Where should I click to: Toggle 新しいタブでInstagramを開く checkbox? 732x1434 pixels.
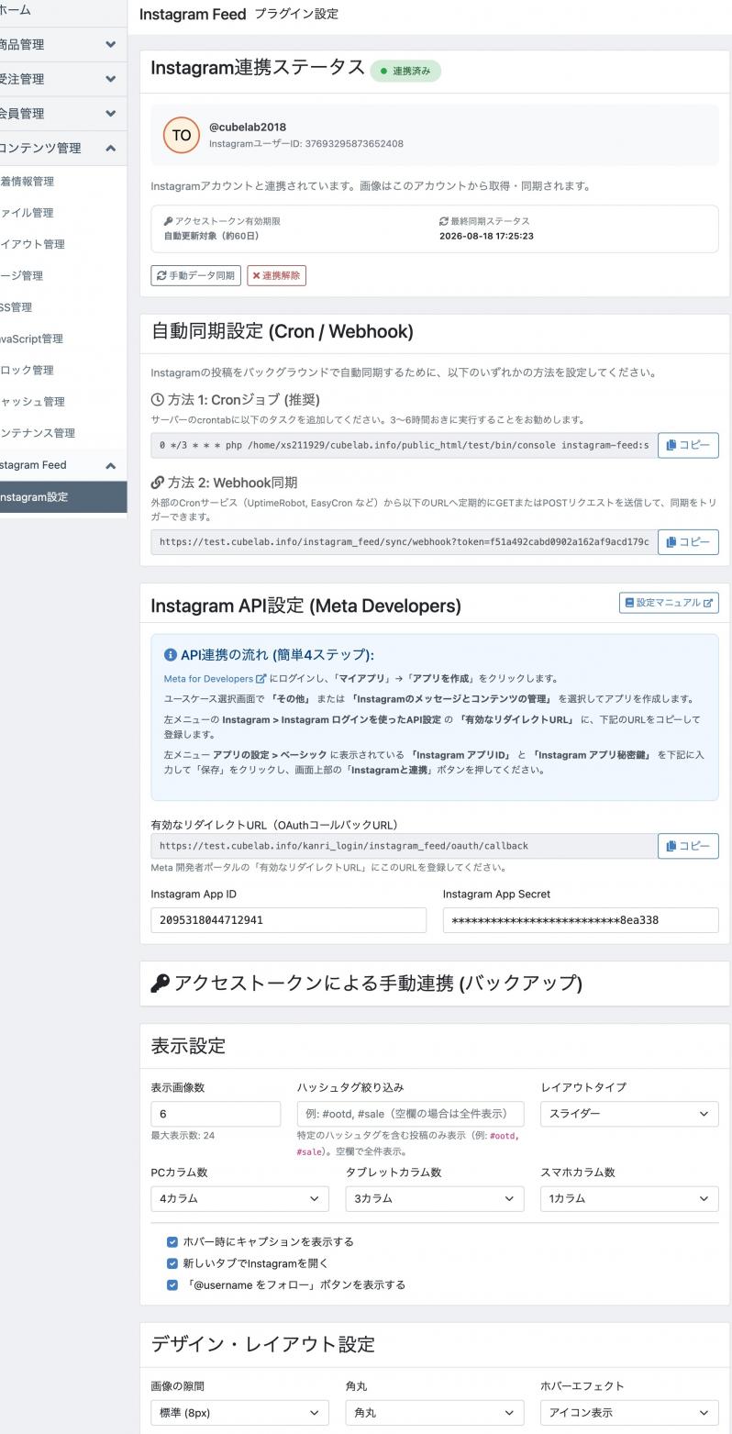(x=172, y=1263)
